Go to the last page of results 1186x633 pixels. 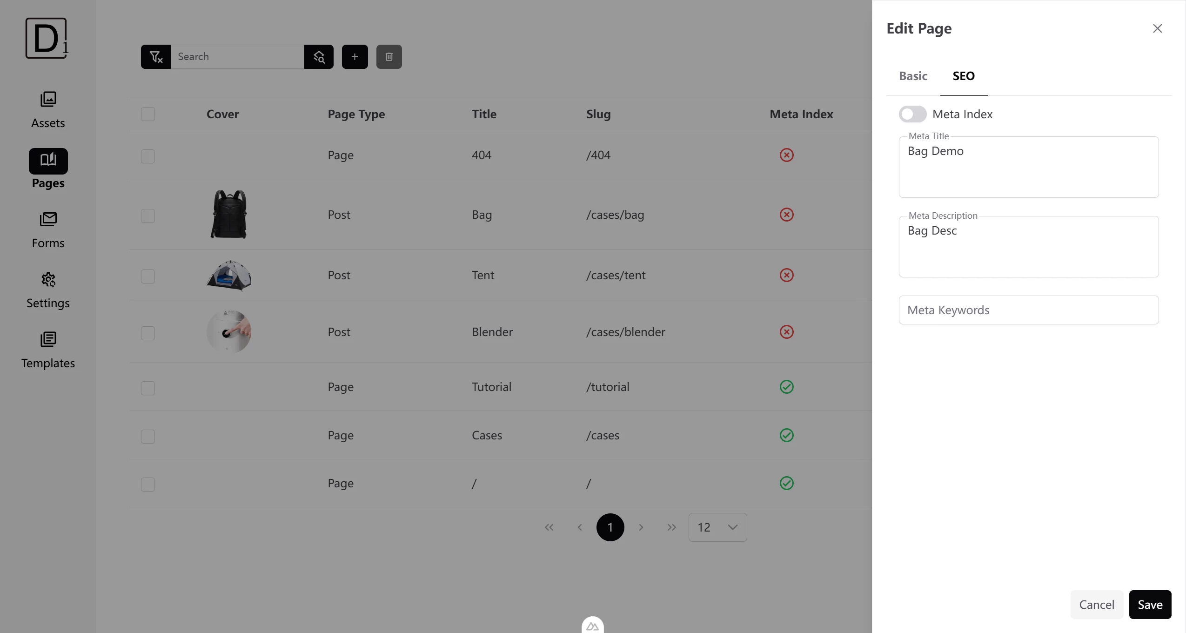(x=671, y=527)
